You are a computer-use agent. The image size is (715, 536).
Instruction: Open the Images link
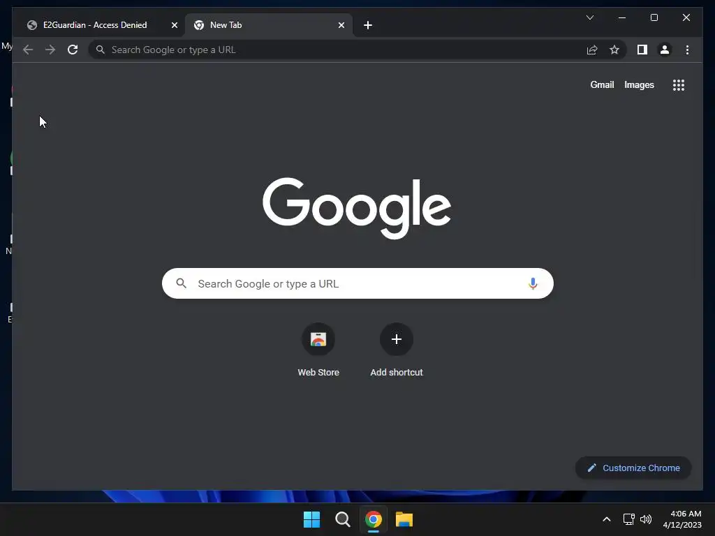tap(639, 84)
